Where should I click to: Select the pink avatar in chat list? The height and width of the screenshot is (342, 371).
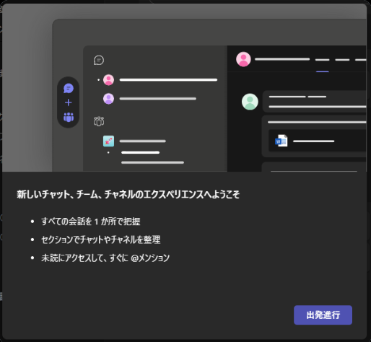108,80
